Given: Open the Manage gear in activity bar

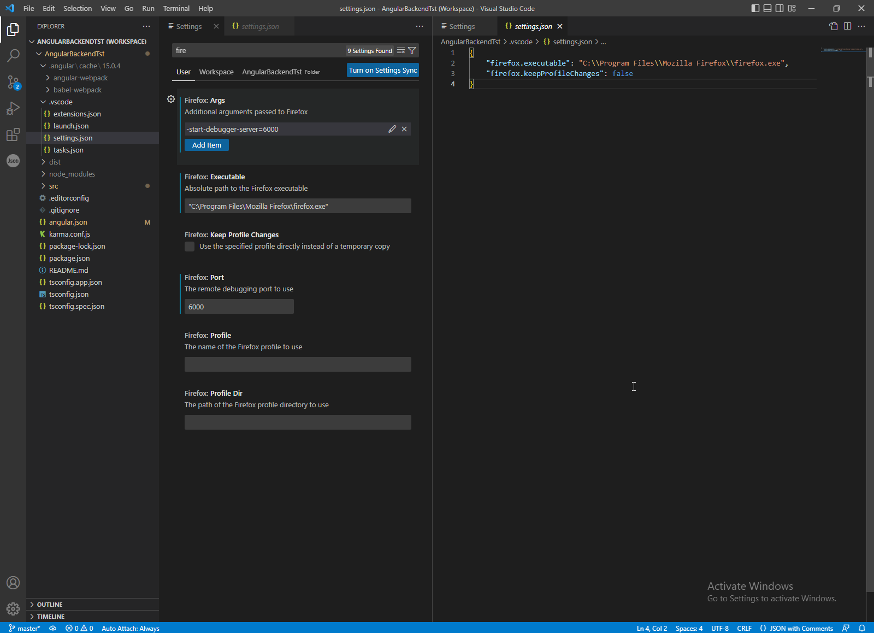Looking at the screenshot, I should click(x=13, y=608).
